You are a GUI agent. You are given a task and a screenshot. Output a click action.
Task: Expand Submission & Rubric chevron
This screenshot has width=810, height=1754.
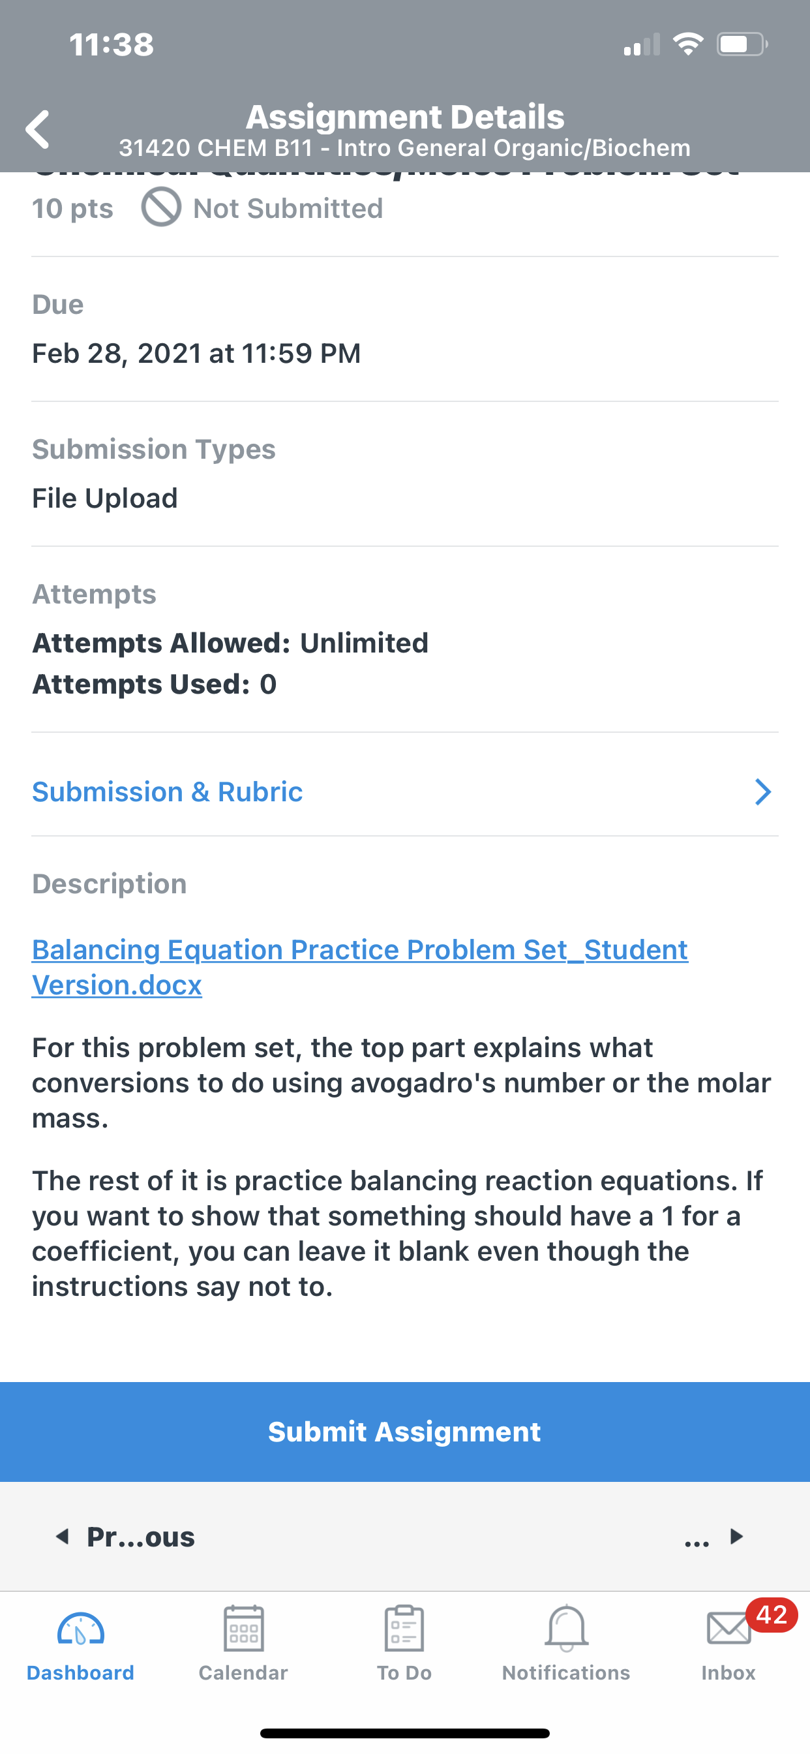point(763,792)
